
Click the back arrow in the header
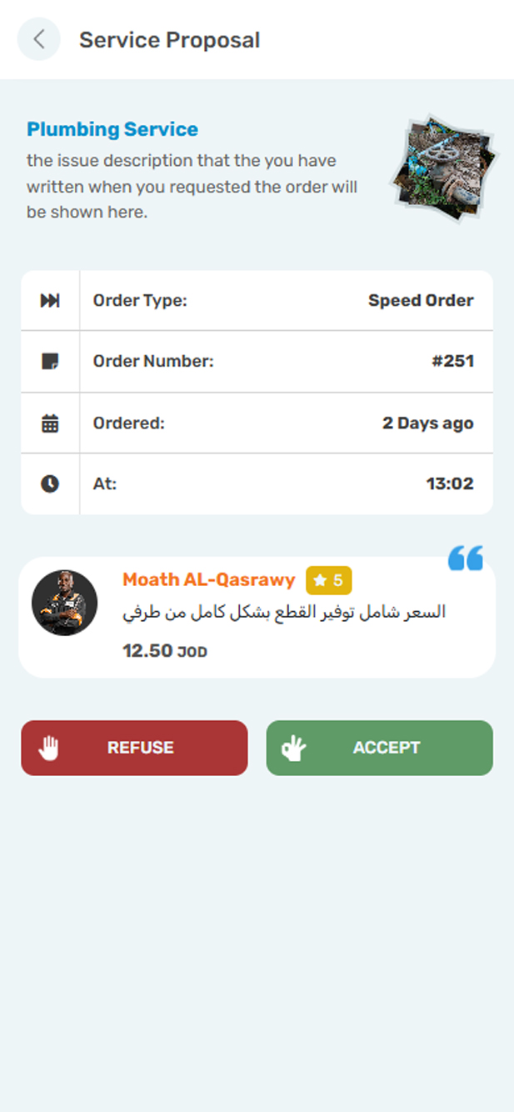click(38, 39)
